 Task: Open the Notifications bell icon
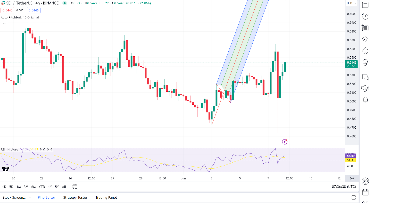[365, 100]
